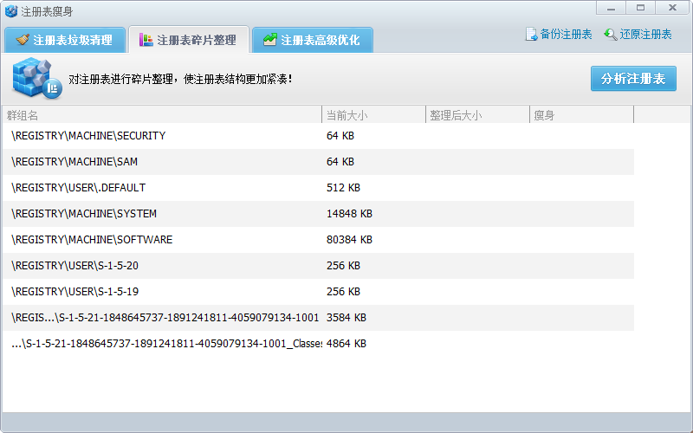Click the broom icon on the junk cleanup tab
Image resolution: width=693 pixels, height=433 pixels.
[x=22, y=40]
